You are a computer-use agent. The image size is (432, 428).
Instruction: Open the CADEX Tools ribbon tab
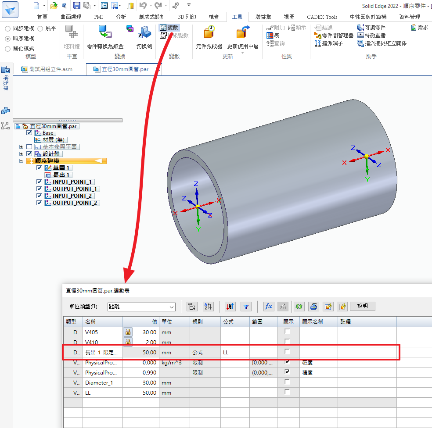[322, 17]
